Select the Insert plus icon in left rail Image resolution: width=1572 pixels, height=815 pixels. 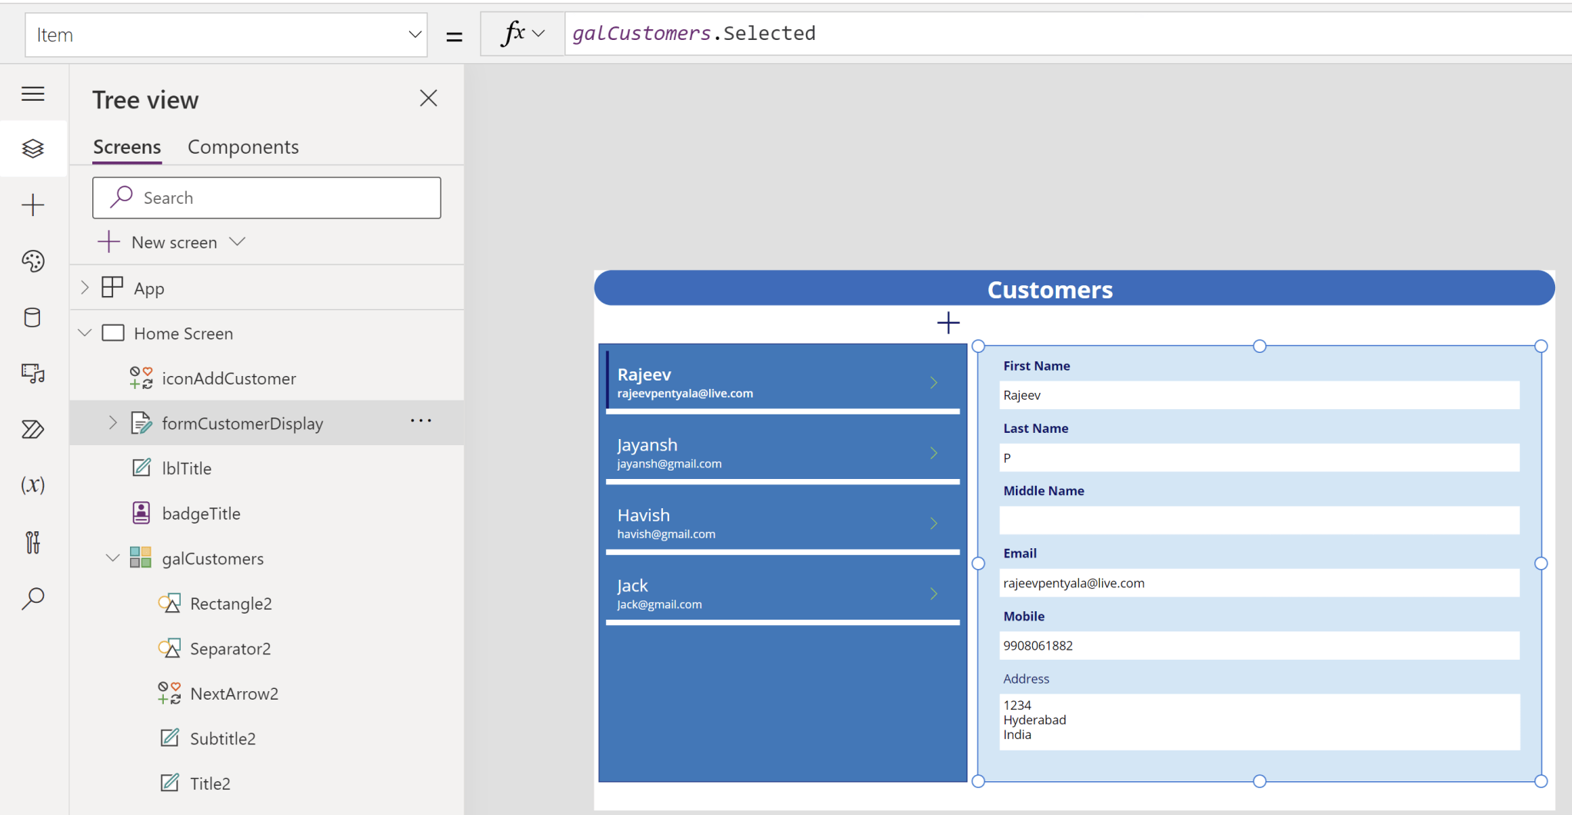pos(33,205)
